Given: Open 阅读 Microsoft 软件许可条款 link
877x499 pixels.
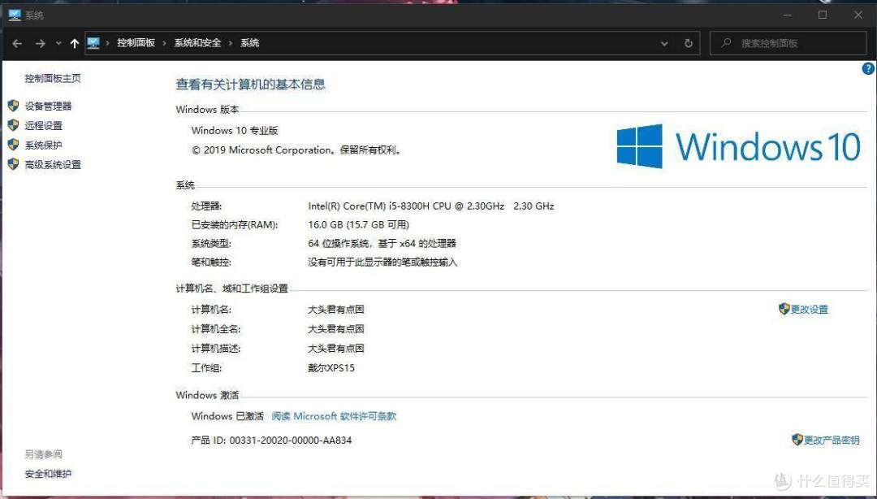Looking at the screenshot, I should pyautogui.click(x=334, y=416).
